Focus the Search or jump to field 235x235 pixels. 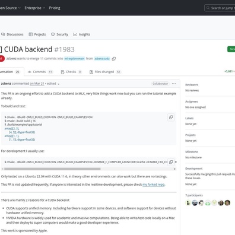click(220, 8)
